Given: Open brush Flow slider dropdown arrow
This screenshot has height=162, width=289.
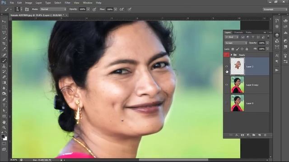Looking at the screenshot, I should 116,9.
